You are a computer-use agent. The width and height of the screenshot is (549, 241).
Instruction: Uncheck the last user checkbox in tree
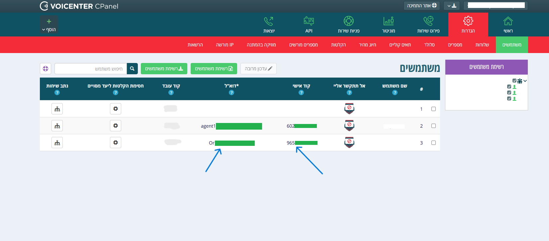point(509,98)
